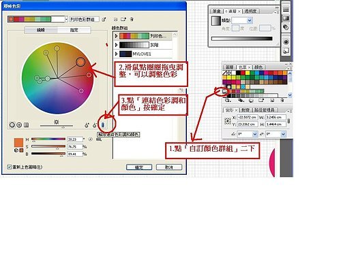Screen dimensions: 341x272
Task: Switch to the 對齊 align tab
Action: tap(246, 110)
